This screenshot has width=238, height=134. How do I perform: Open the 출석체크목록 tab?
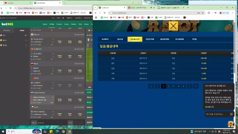tap(165, 39)
